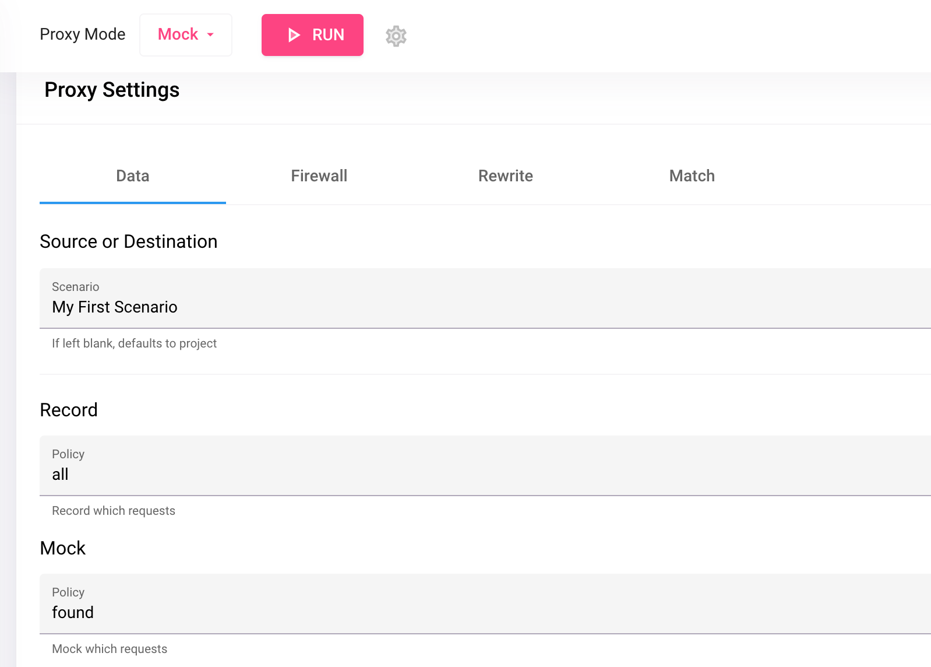Switch to the Data tab
The image size is (931, 667).
point(133,176)
